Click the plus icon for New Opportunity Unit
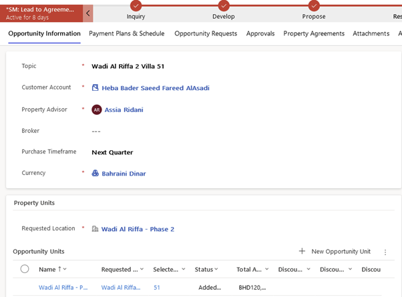Image resolution: width=402 pixels, height=297 pixels. pos(302,252)
